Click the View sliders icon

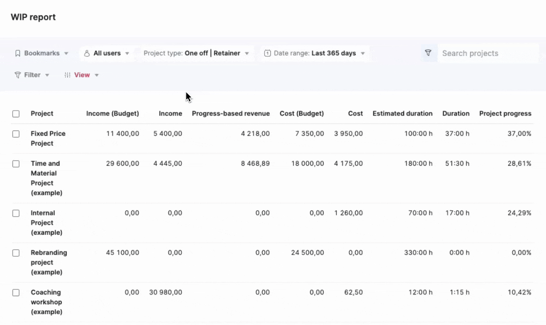[x=67, y=75]
